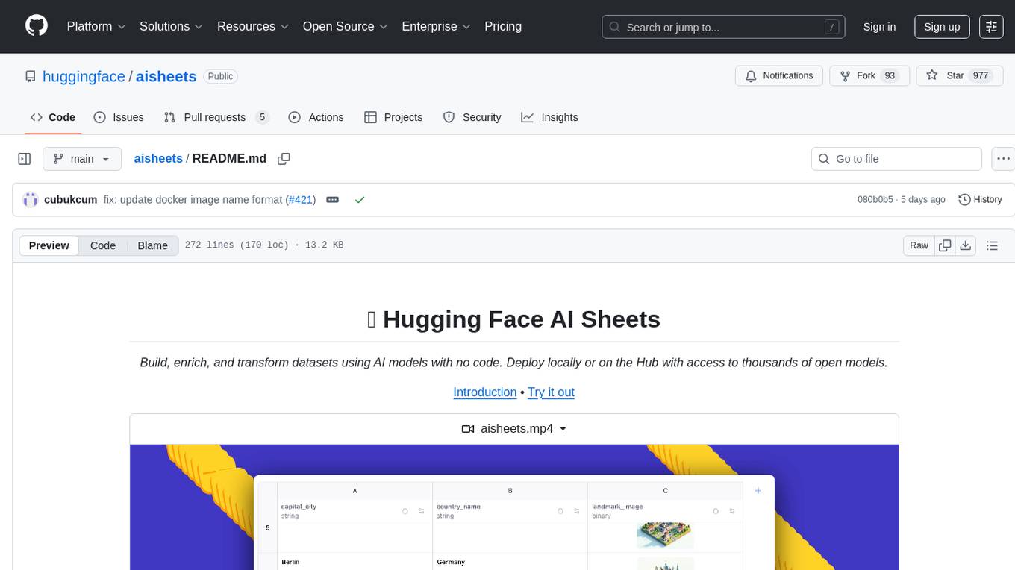Open the aisheets repository link
Image resolution: width=1015 pixels, height=570 pixels.
click(166, 76)
